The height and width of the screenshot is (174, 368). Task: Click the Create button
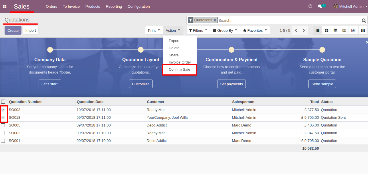(13, 30)
